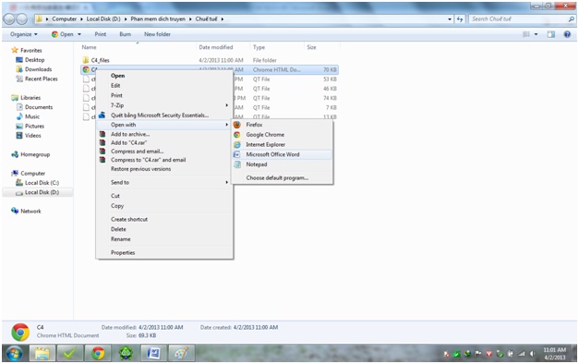Open Documents library in sidebar
Viewport: 579px width, 364px height.
tap(39, 107)
